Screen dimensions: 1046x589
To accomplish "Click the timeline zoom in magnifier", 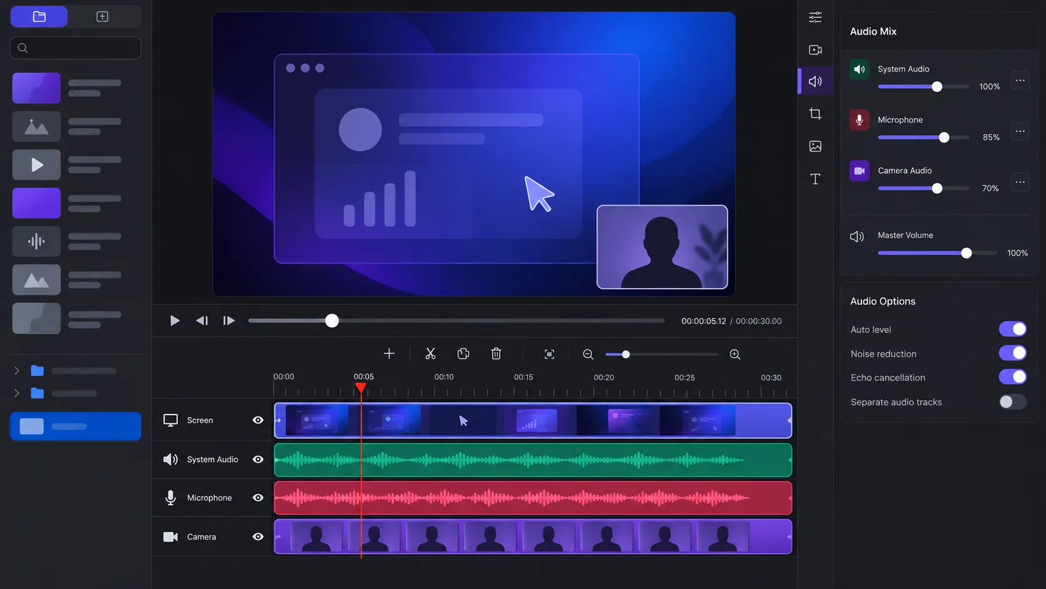I will click(735, 354).
